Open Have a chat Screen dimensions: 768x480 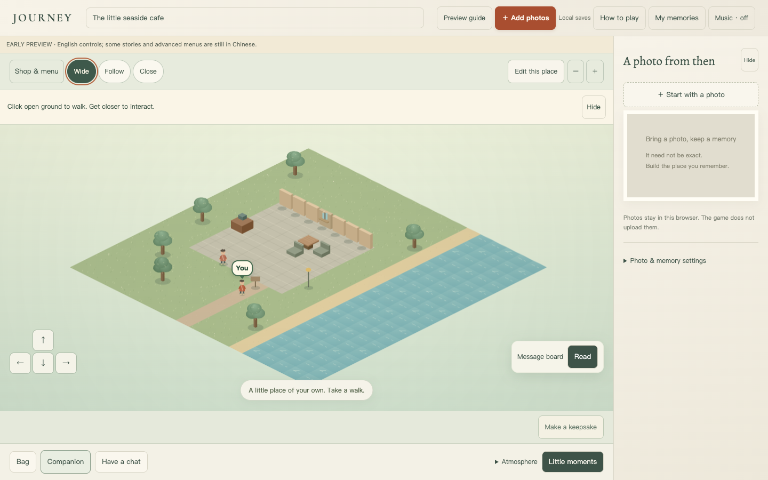[x=121, y=462]
